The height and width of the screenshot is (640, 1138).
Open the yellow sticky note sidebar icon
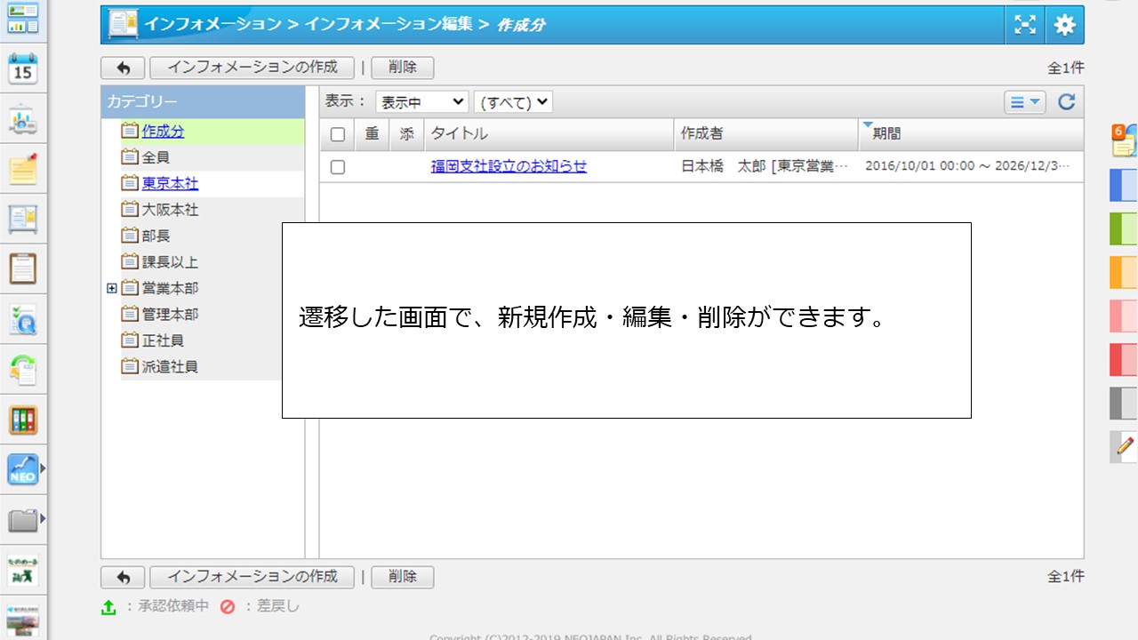click(23, 169)
